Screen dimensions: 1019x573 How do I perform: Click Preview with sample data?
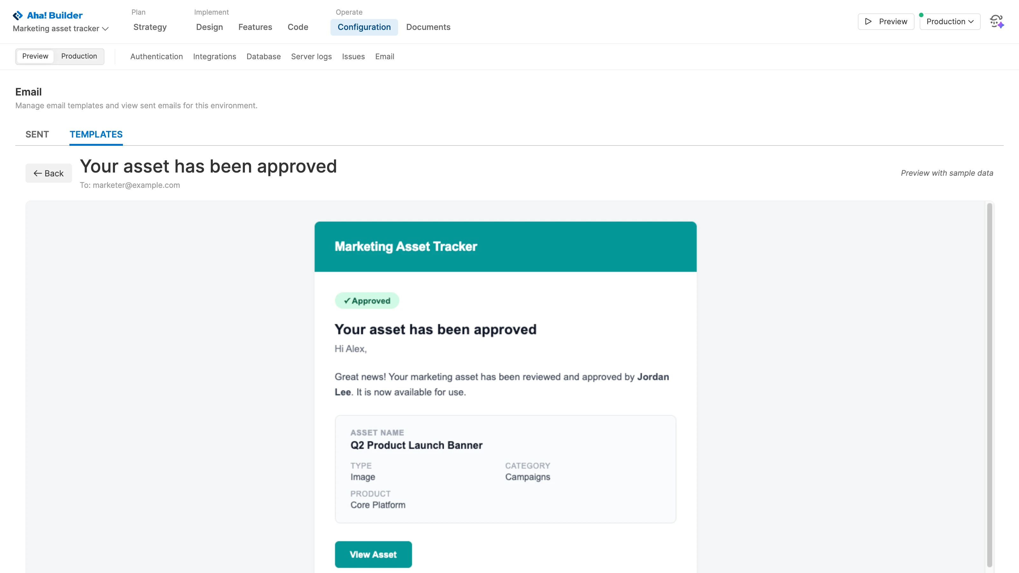947,173
